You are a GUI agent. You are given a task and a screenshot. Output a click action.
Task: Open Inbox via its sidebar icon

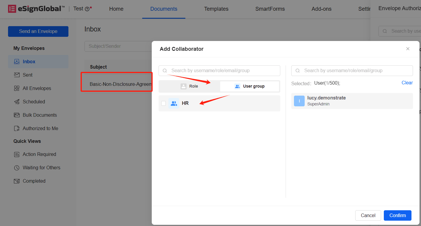coord(17,62)
